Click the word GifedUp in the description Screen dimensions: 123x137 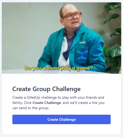[33, 97]
